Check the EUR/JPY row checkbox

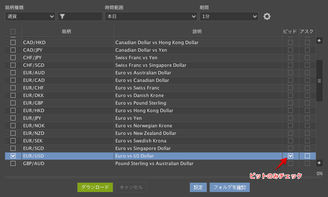pos(13,118)
